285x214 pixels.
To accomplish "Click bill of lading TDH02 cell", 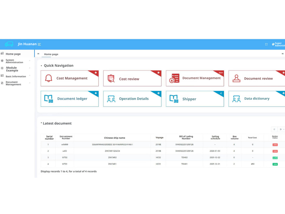I will coord(184,158).
